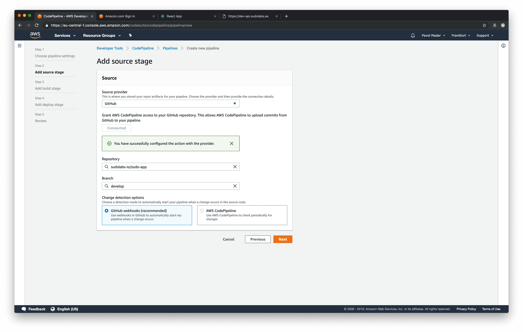
Task: Open the hamburger side navigation menu
Action: 20,46
